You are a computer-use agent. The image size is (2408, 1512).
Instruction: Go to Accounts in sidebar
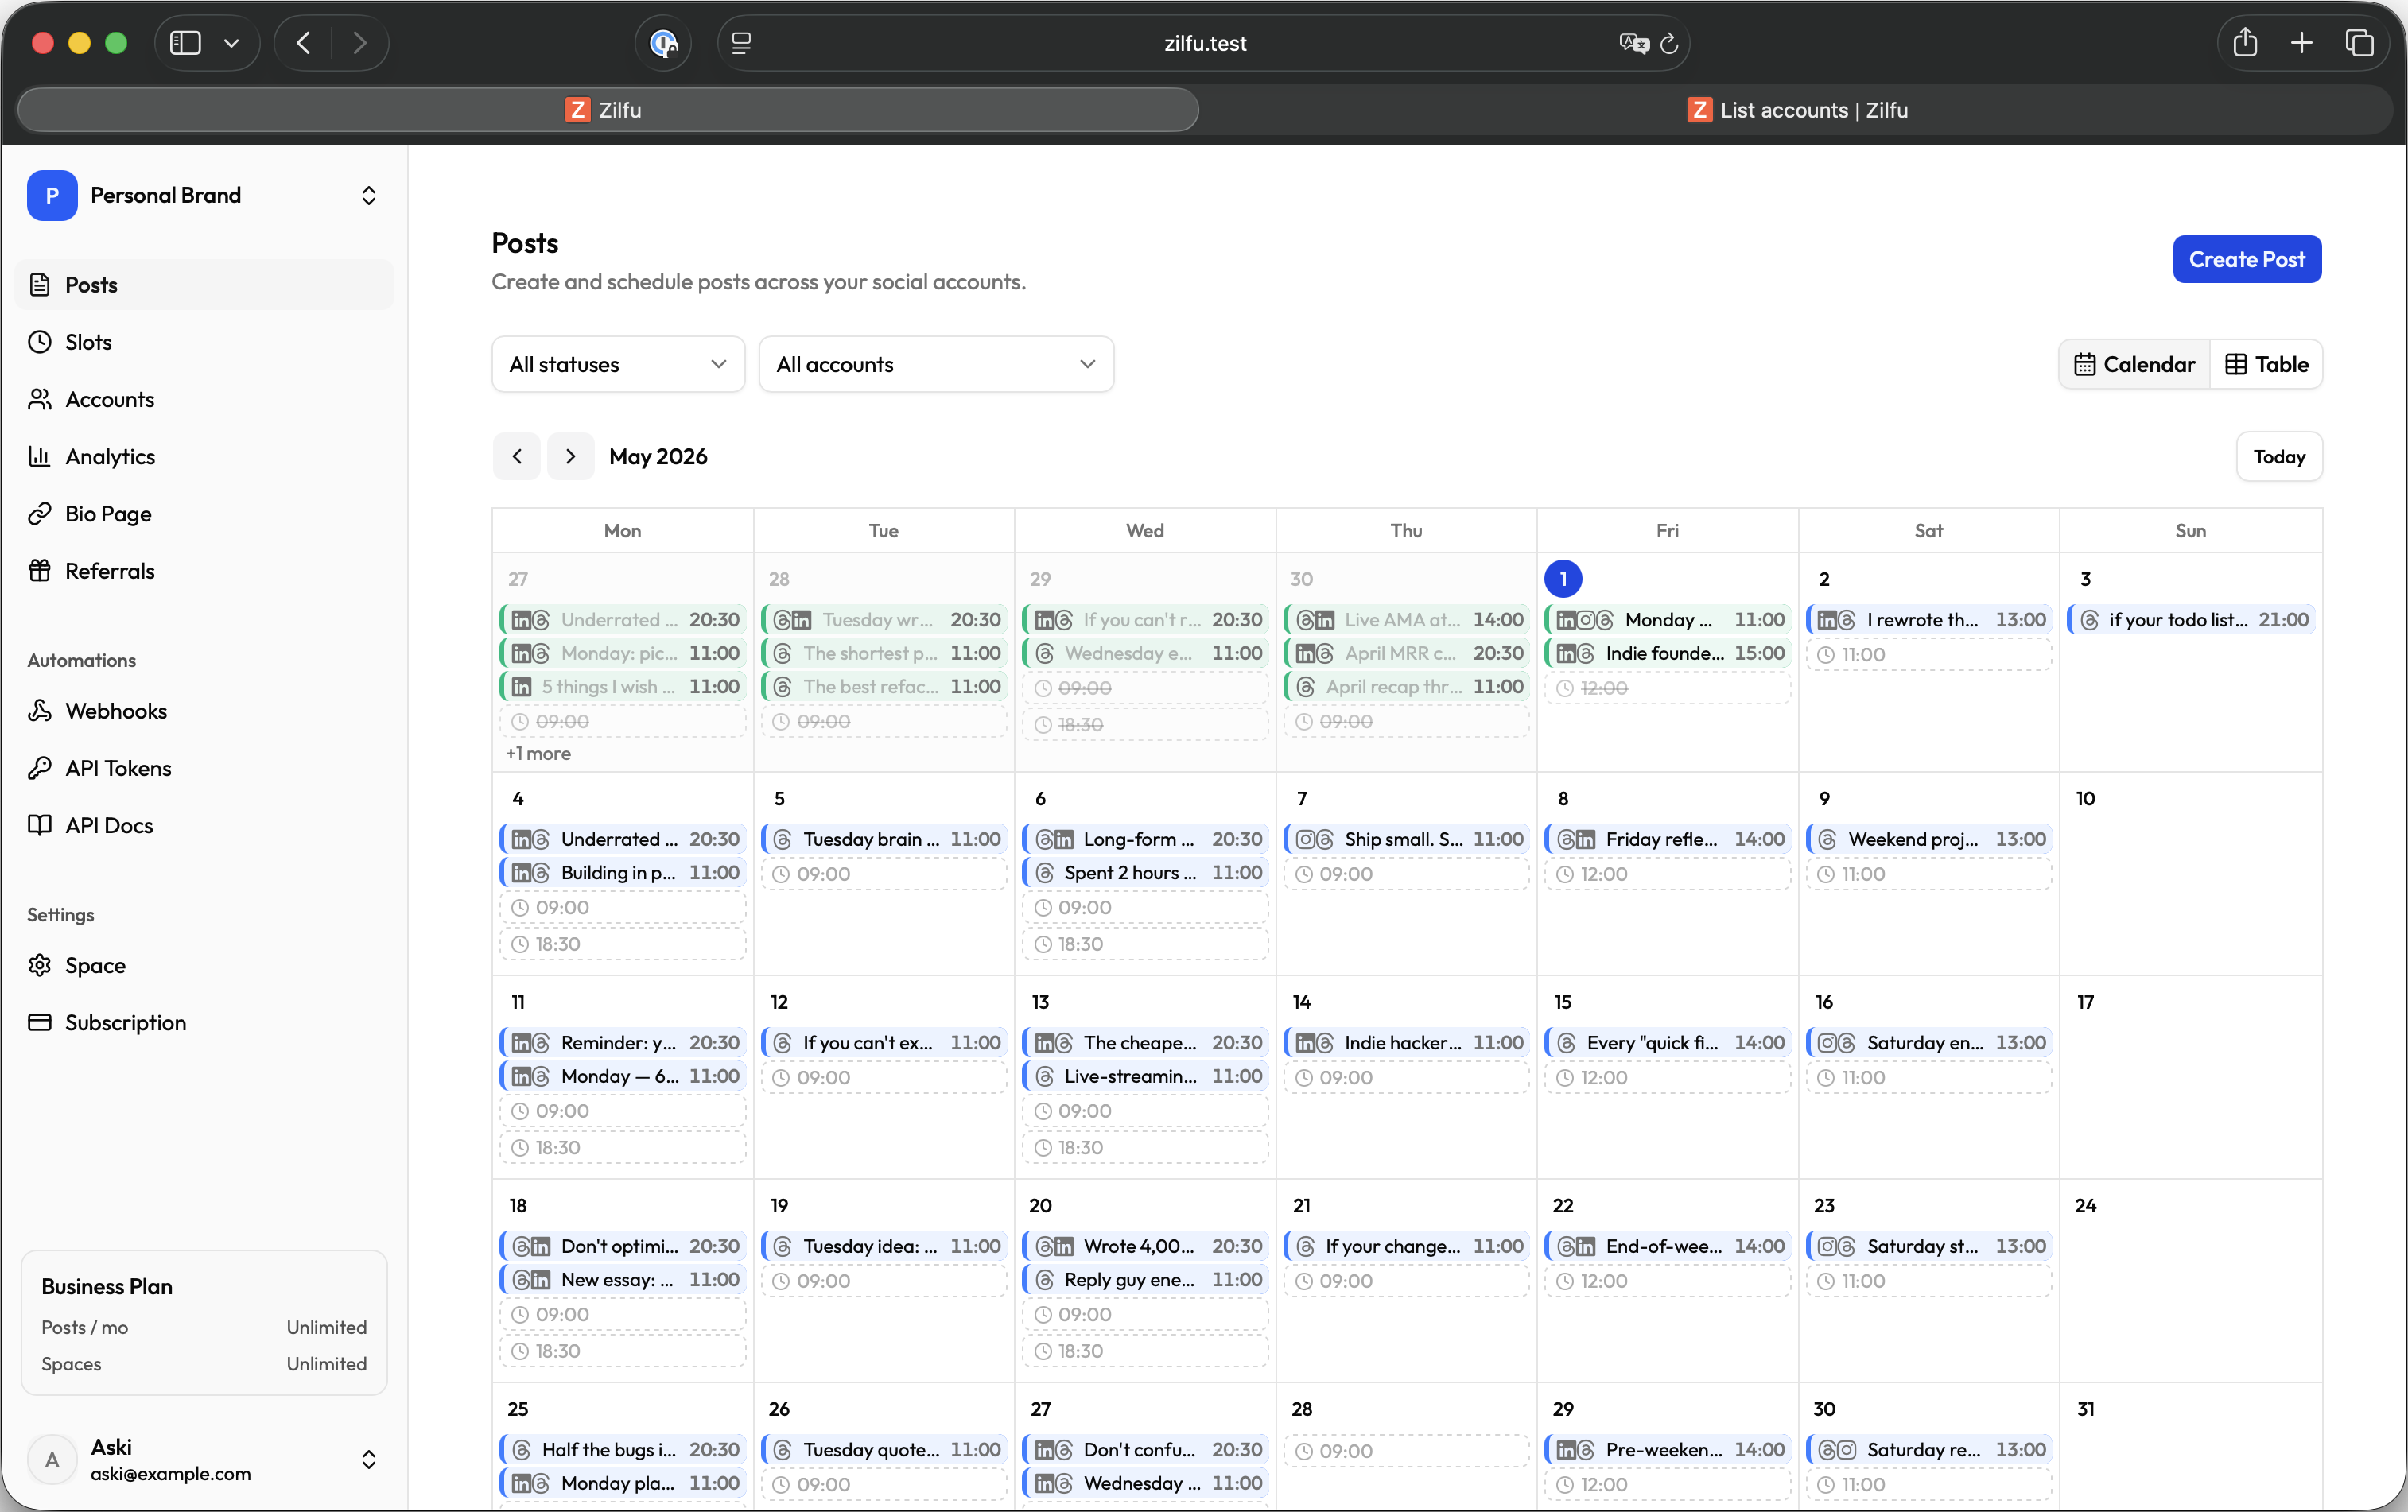tap(204, 399)
